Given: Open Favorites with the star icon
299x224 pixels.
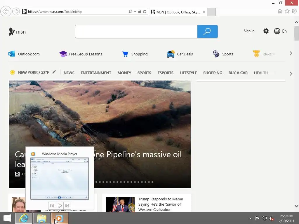Looking at the screenshot, I should coord(287,11).
